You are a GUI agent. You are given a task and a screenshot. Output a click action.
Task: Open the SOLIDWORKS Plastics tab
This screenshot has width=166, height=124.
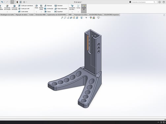click(x=96, y=15)
